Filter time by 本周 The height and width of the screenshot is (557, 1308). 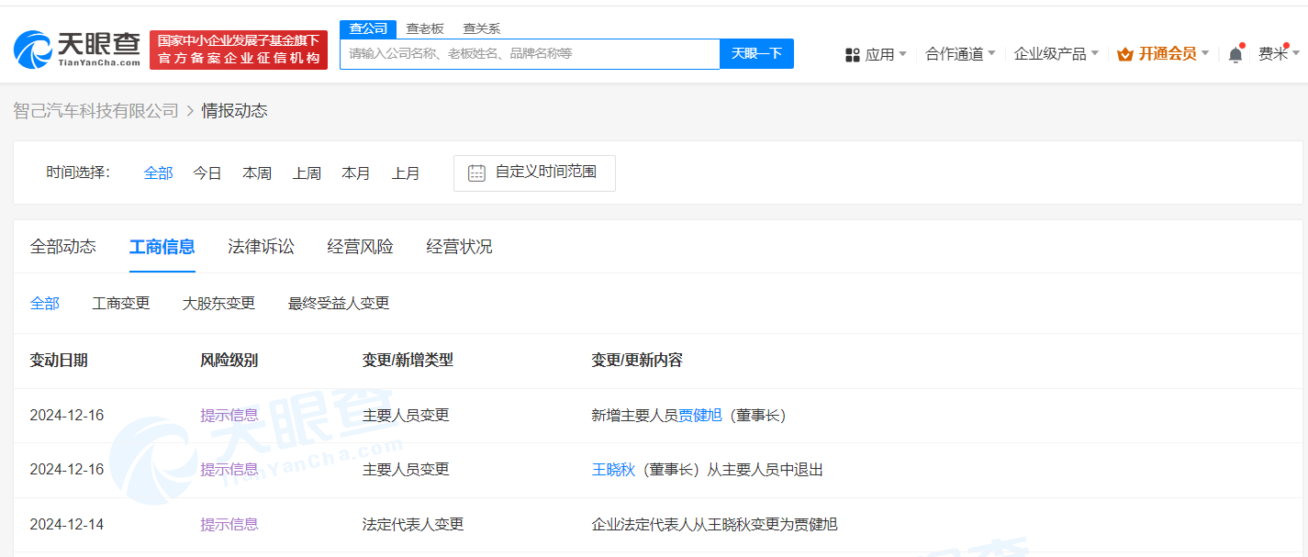tap(257, 173)
